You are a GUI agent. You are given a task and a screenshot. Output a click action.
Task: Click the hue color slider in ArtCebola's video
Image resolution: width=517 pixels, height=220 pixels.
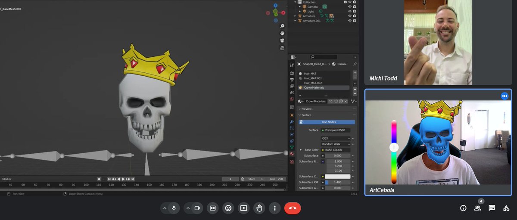(x=394, y=152)
